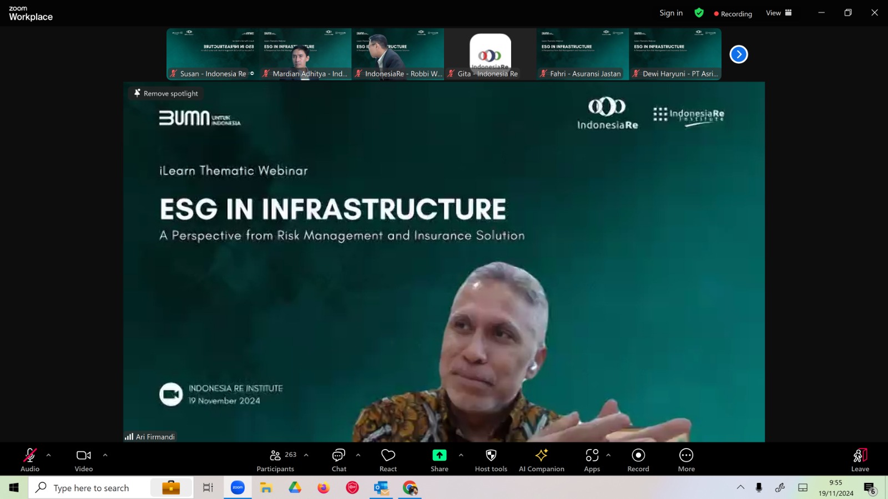888x499 pixels.
Task: Expand share options caret
Action: click(x=461, y=455)
